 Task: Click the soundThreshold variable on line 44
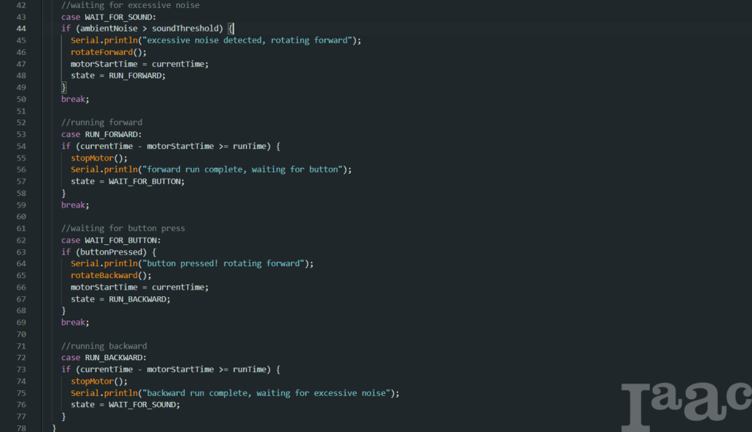point(187,29)
